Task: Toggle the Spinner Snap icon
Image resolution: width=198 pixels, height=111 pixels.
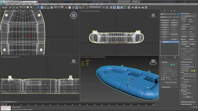Action: 84,7
